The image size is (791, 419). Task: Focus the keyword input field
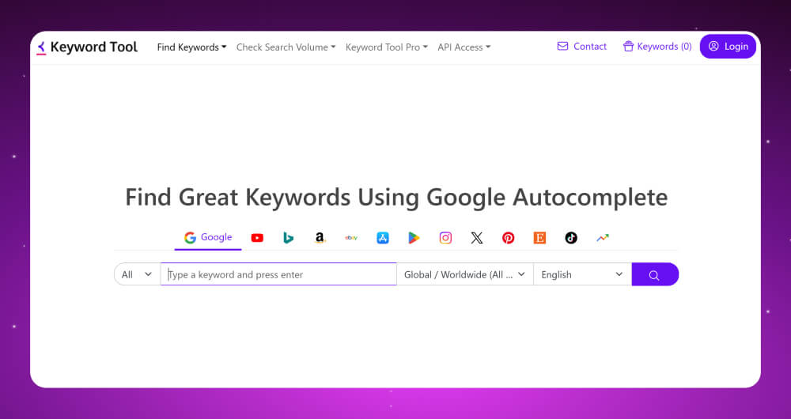pos(278,274)
